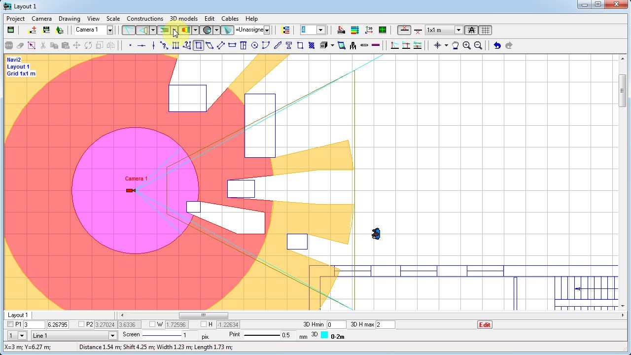Select the rectangle drawing tool
631x355 pixels.
199,45
